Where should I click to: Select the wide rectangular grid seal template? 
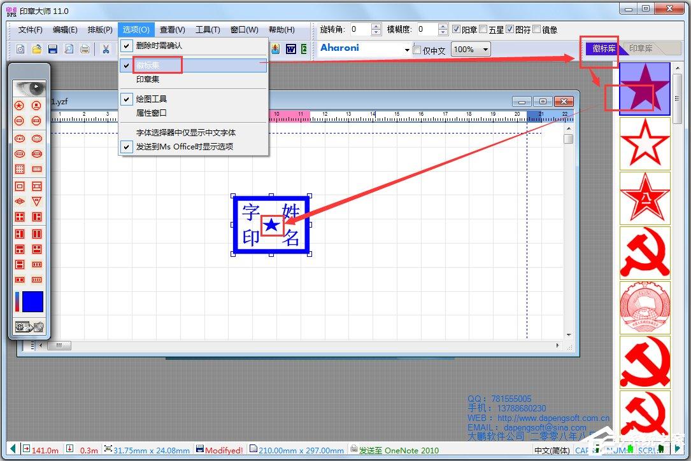tap(37, 169)
